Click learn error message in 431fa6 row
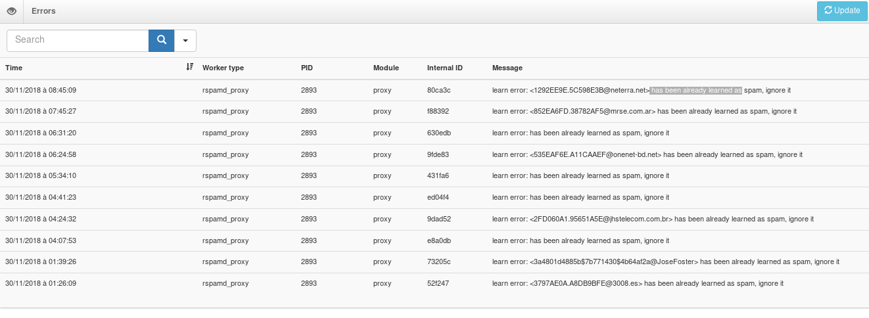 tap(581, 176)
